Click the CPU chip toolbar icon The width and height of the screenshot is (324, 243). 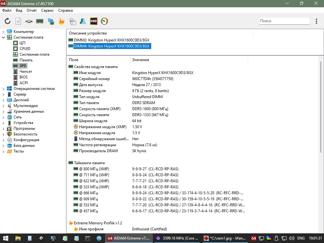coord(29,21)
